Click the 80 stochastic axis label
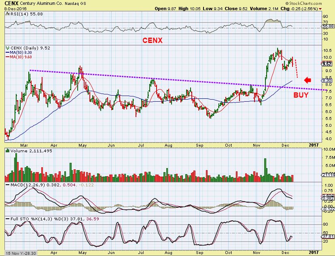335x256 pixels. pyautogui.click(x=326, y=224)
